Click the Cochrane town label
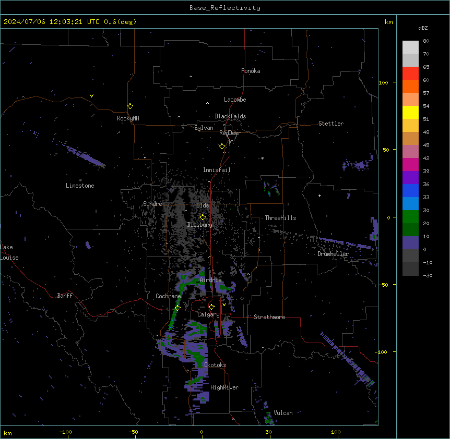The image size is (450, 439). pyautogui.click(x=168, y=296)
